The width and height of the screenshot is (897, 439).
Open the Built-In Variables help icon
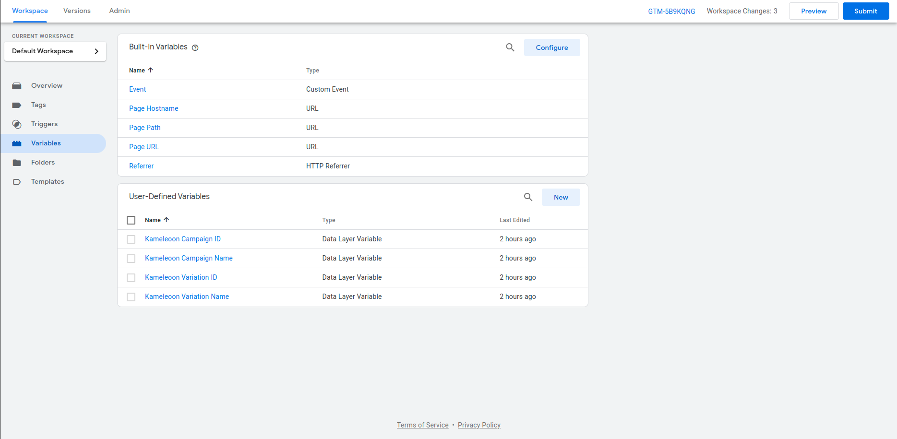(x=195, y=47)
